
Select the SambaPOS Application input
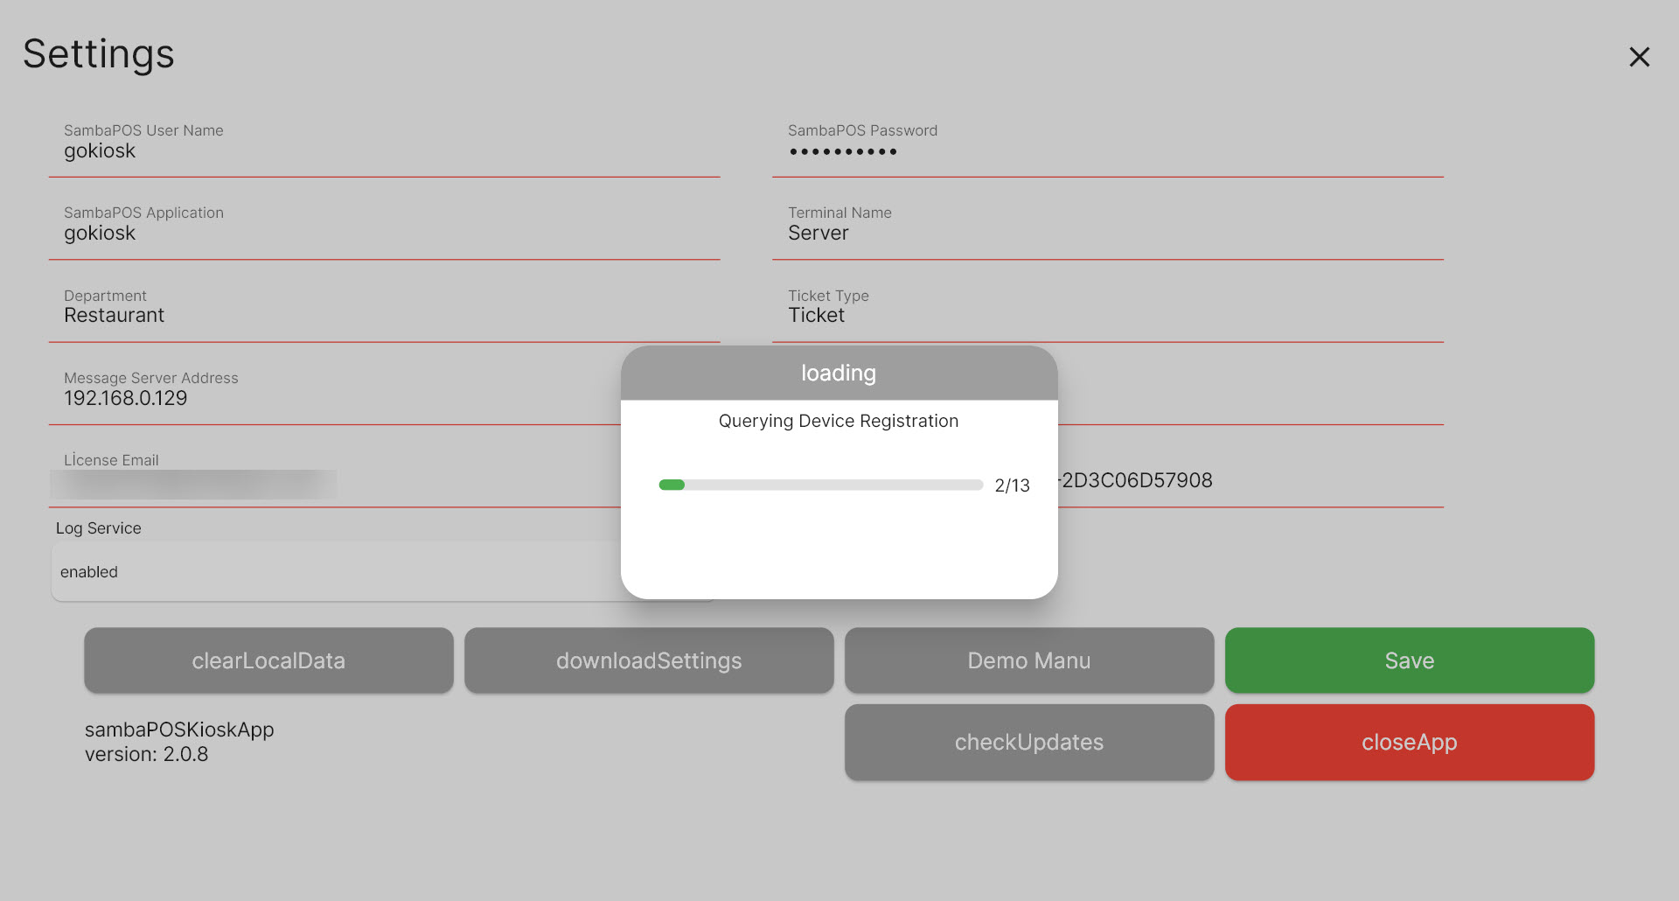pyautogui.click(x=383, y=234)
